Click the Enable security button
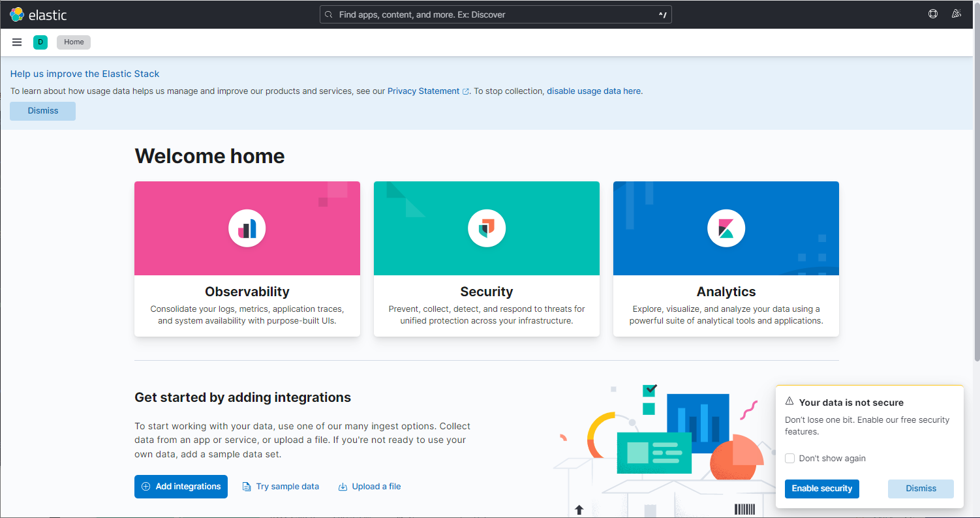This screenshot has height=518, width=980. (822, 489)
